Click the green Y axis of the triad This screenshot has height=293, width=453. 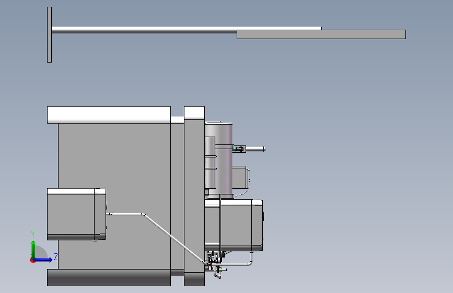point(33,249)
